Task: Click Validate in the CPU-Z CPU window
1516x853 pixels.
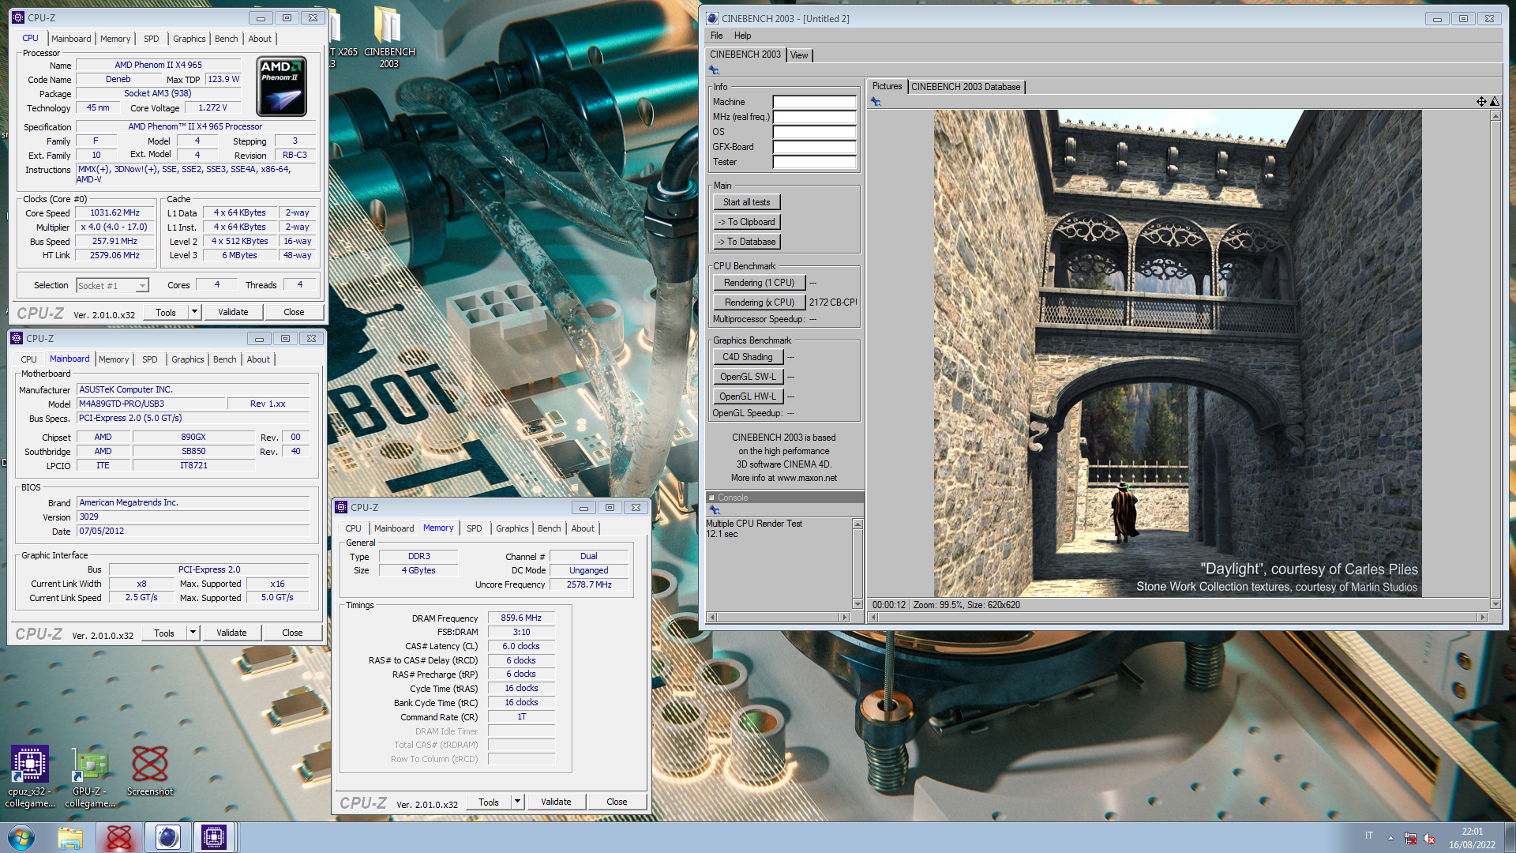Action: pos(233,312)
